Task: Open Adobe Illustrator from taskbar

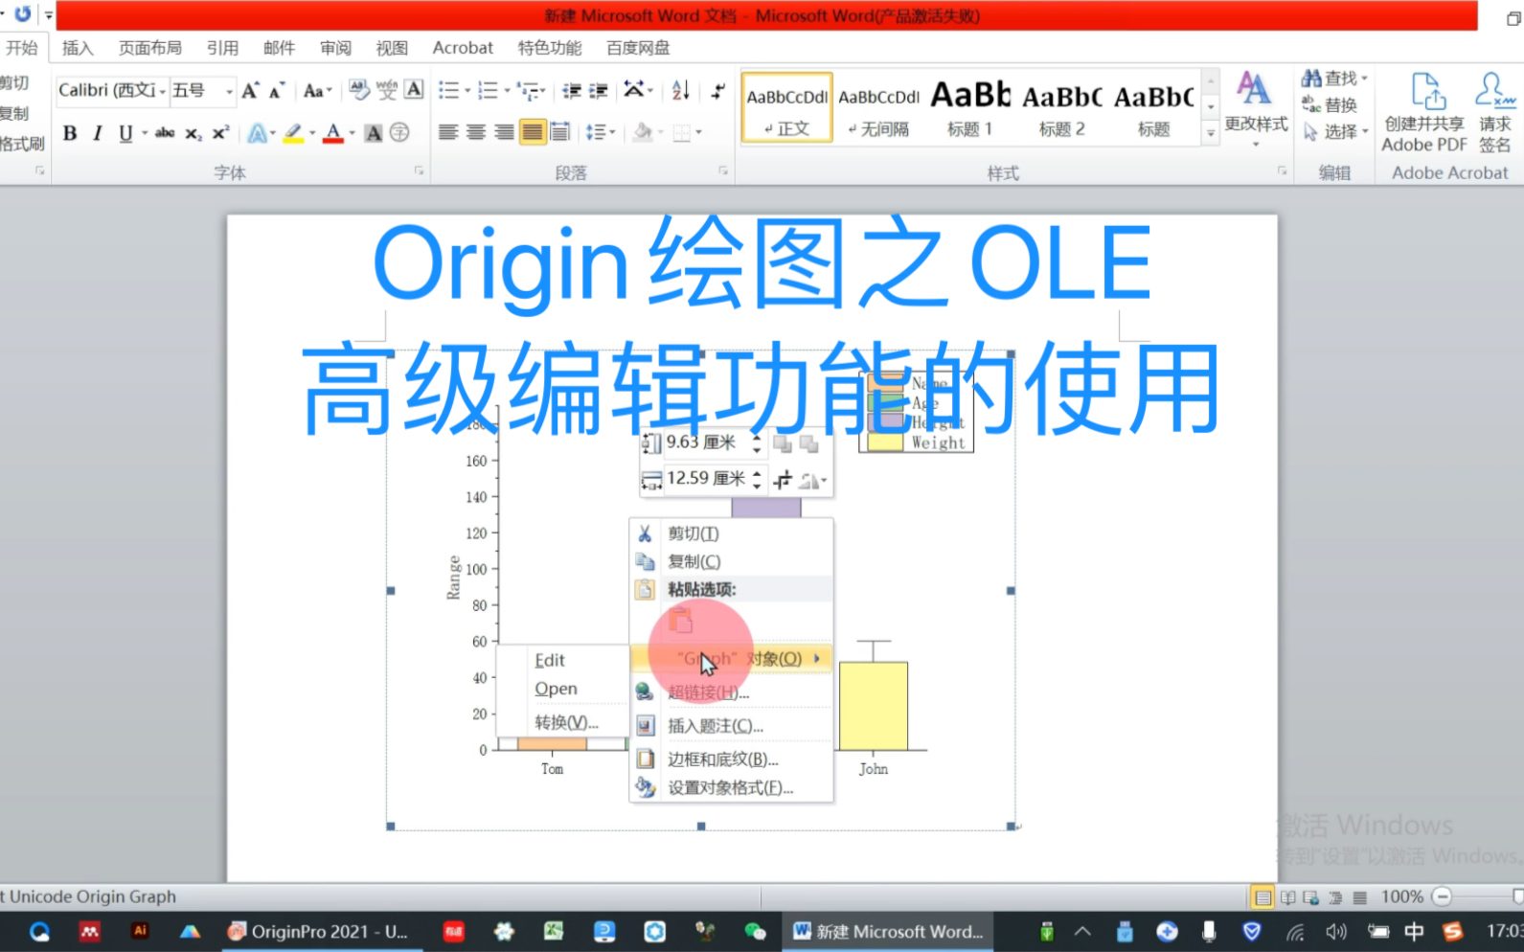Action: pyautogui.click(x=140, y=930)
